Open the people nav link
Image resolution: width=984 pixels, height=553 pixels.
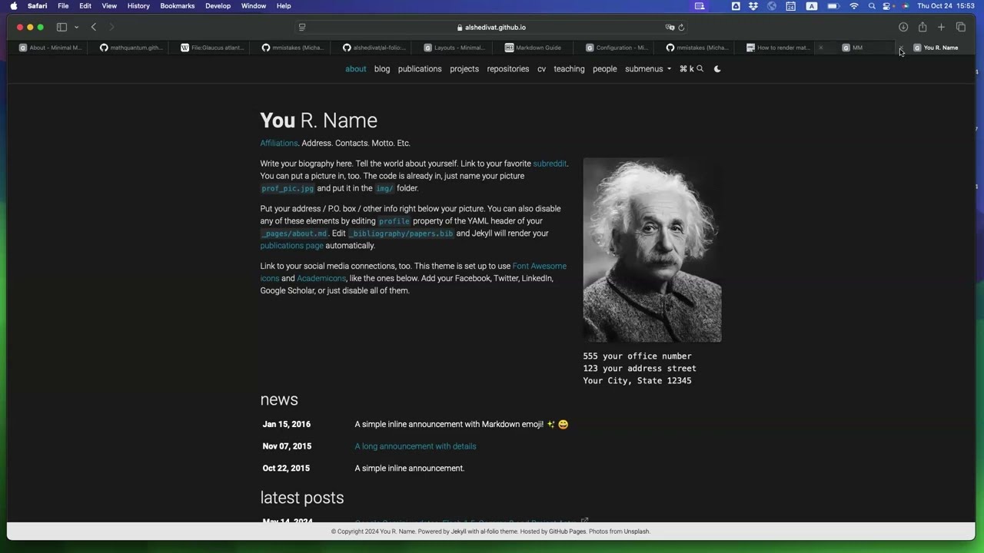[x=605, y=69]
